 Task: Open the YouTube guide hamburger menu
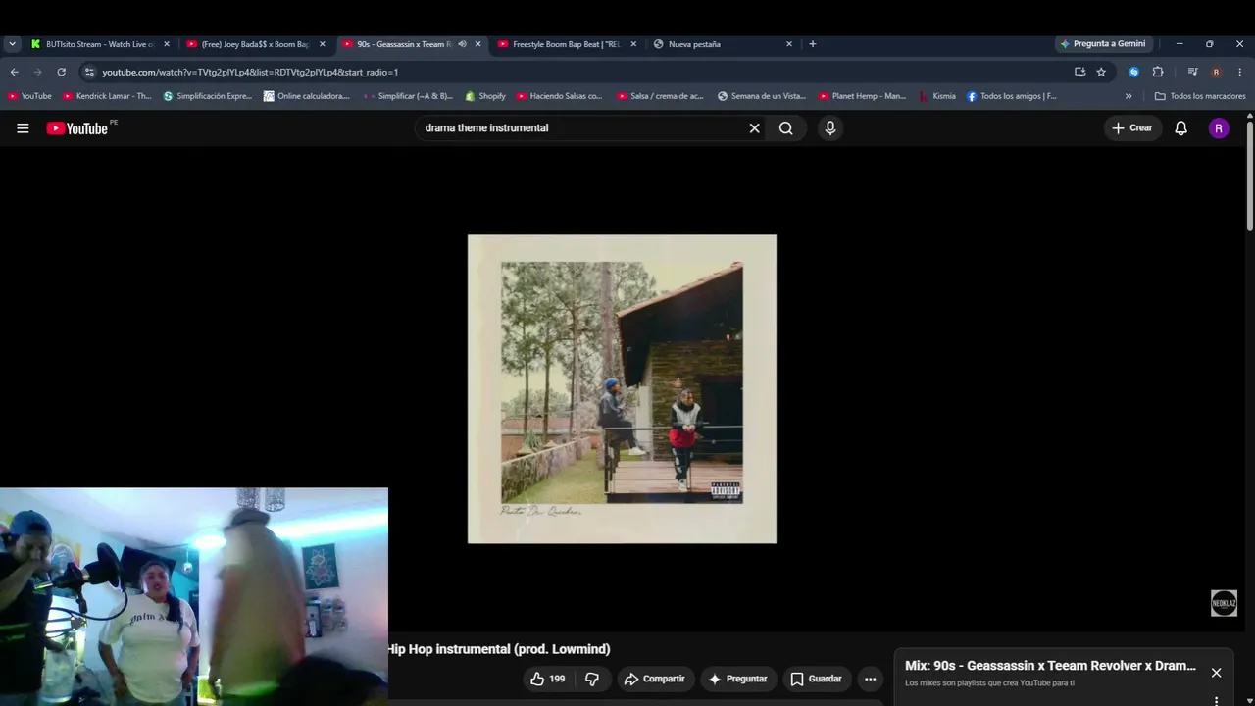click(x=23, y=128)
